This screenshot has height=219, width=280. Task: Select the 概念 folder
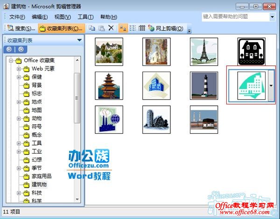point(36,135)
